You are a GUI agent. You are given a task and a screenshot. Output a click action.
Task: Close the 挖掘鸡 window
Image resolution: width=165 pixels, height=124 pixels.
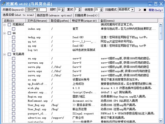coord(161,4)
